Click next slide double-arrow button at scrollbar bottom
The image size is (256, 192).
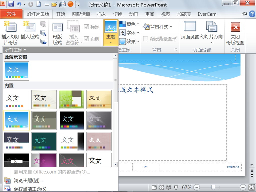pyautogui.click(x=252, y=176)
